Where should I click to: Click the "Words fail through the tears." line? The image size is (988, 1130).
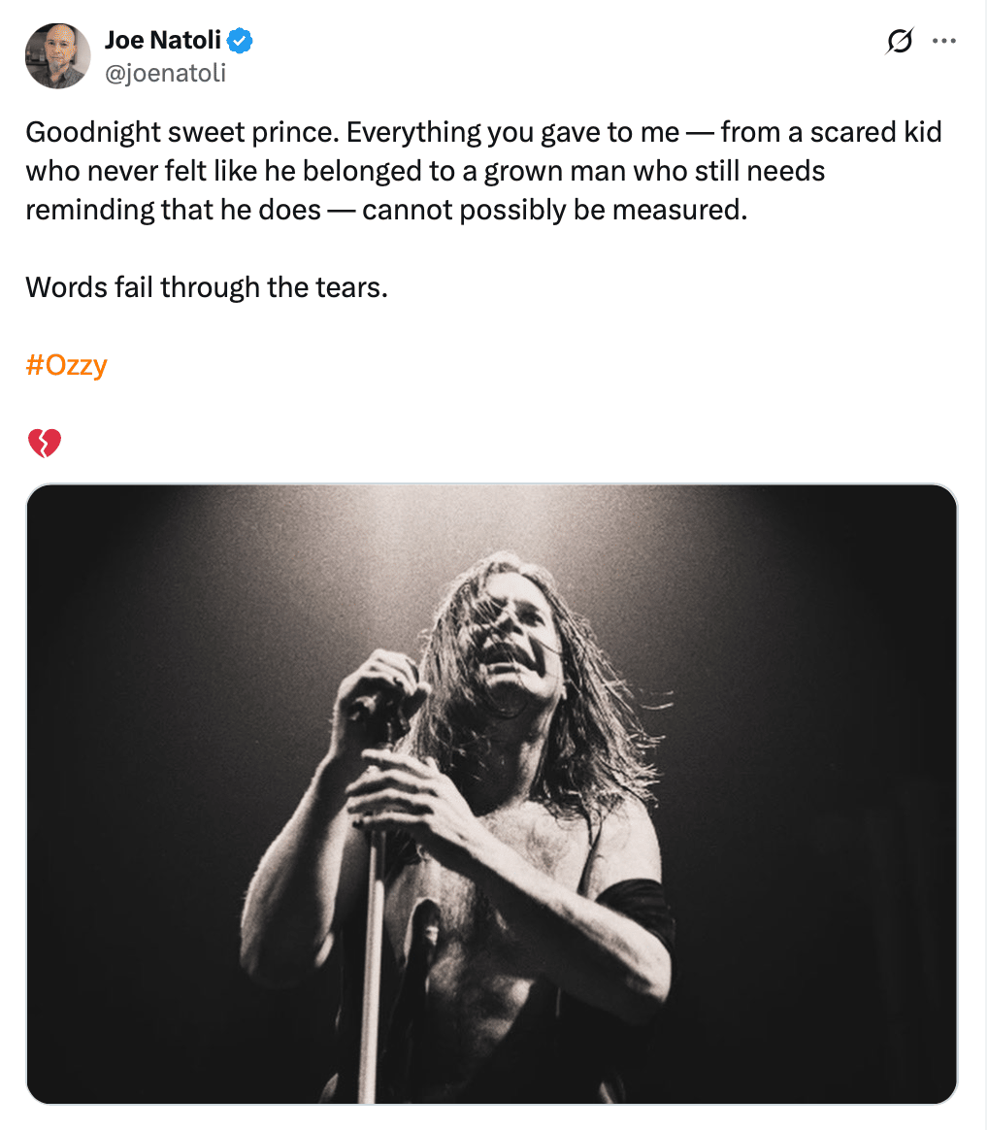coord(207,287)
